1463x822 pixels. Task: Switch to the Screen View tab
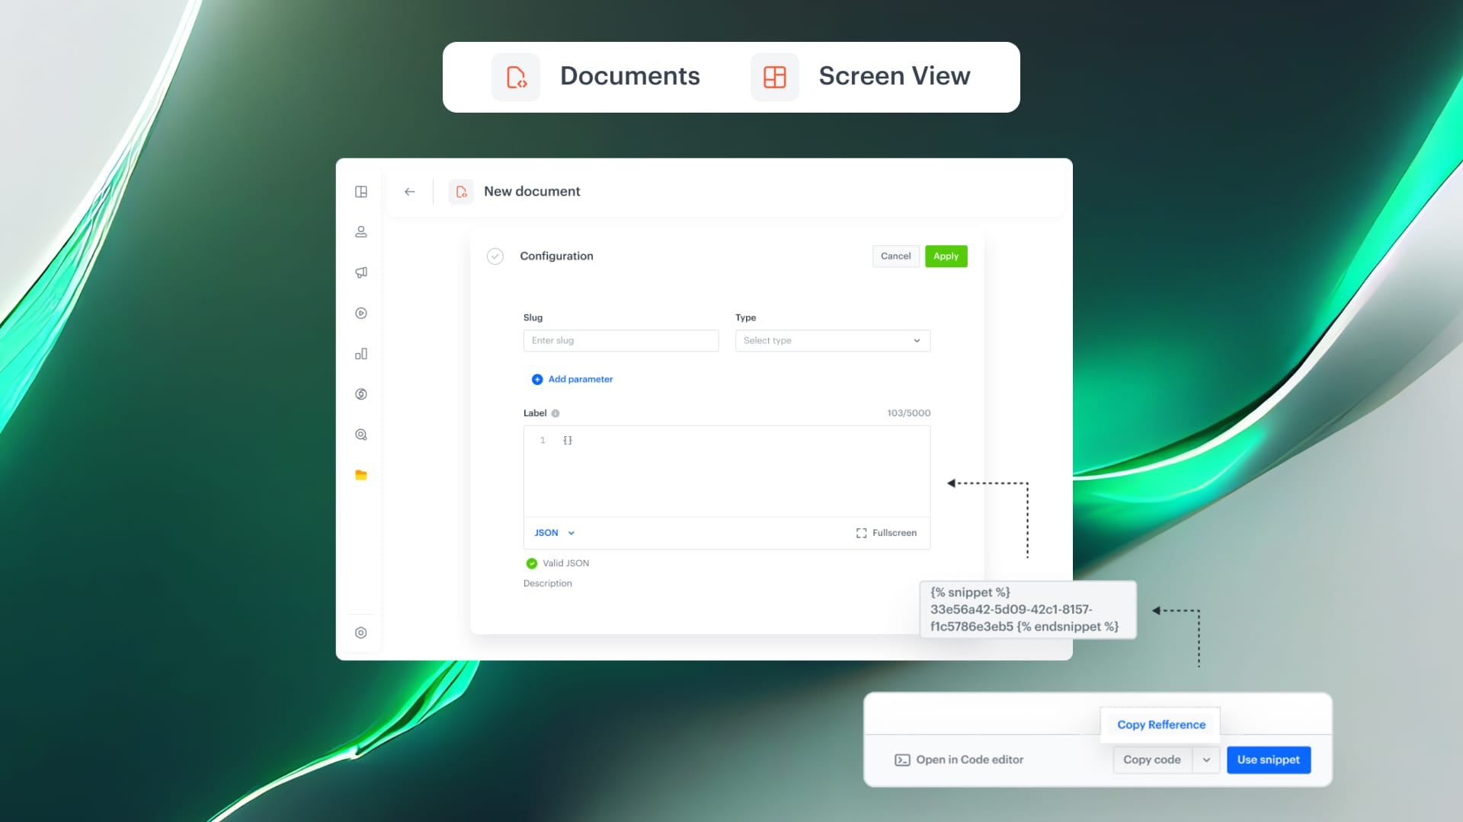895,76
